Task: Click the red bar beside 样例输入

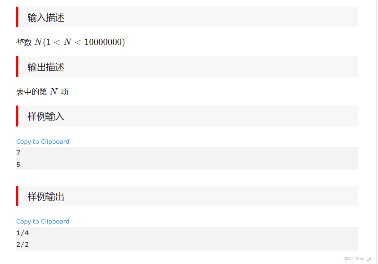Action: [17, 116]
